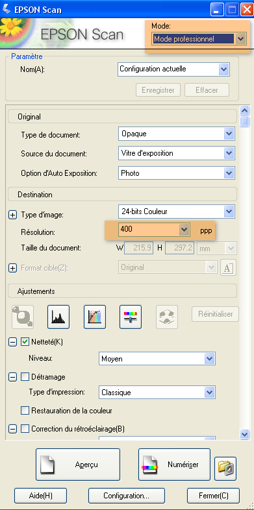Click the Aide(H) button
This screenshot has width=254, height=510.
coord(40,496)
